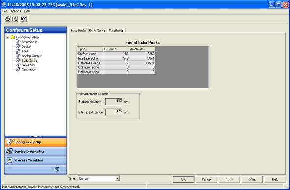
Task: Collapse the Configure/Setup tree node
Action: [x=7, y=37]
